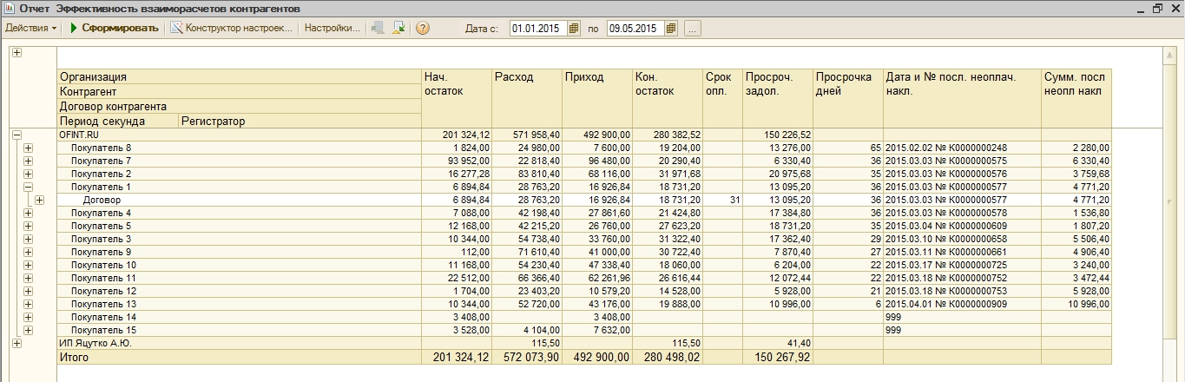The width and height of the screenshot is (1185, 382).
Task: Expand Покупатель 14 row
Action: [28, 317]
